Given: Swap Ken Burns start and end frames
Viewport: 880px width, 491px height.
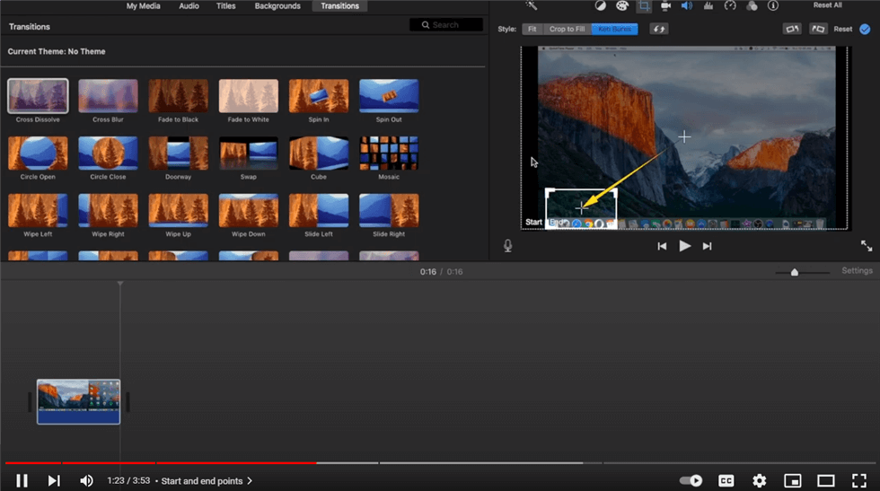Looking at the screenshot, I should coord(659,30).
